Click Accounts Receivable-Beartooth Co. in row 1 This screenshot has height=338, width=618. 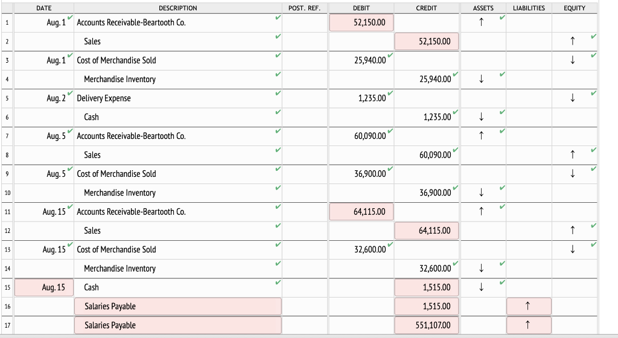131,22
